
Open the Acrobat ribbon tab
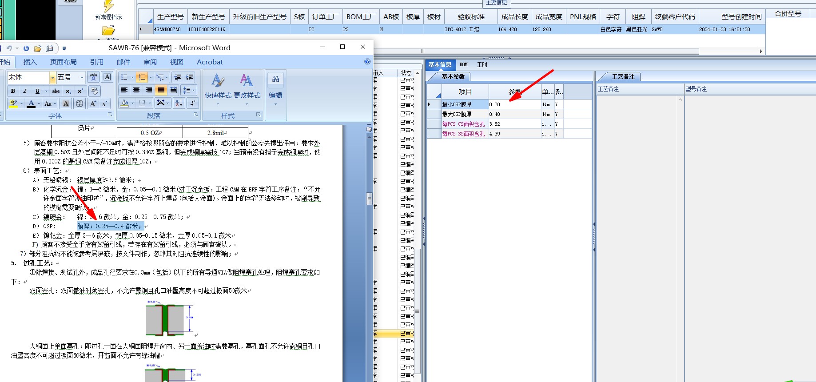(210, 62)
